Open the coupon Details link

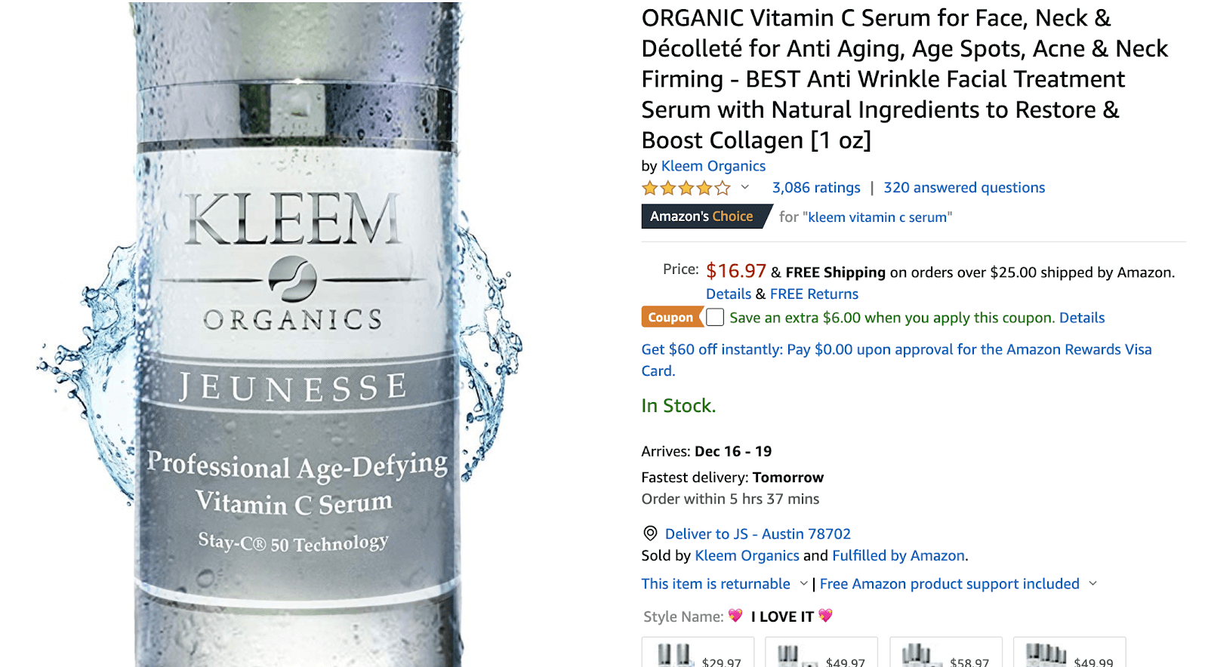coord(1082,317)
